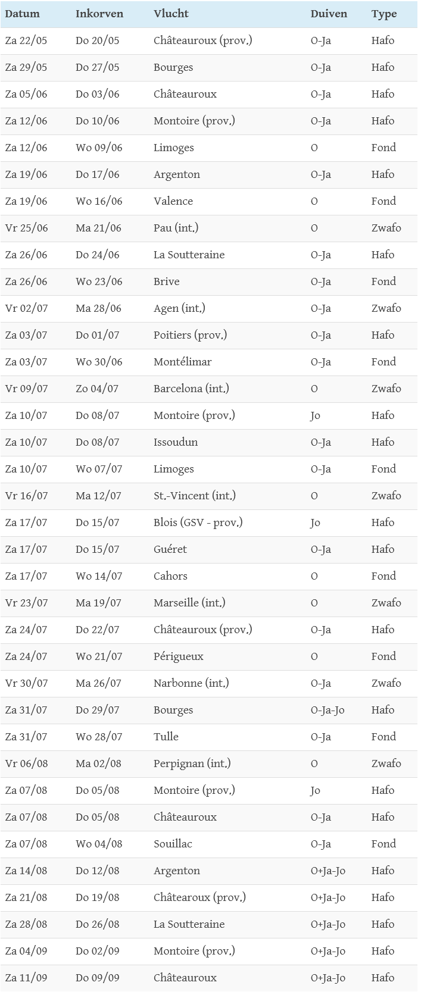Click the Blois (GSV - prov.) cell
The image size is (421, 995).
pos(198,522)
